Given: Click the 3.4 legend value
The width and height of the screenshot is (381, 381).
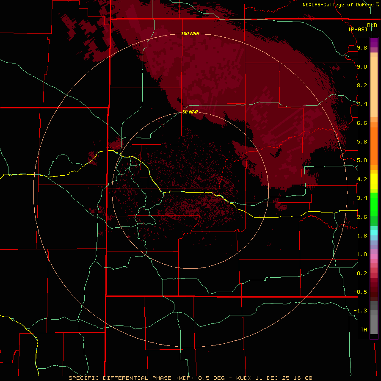Looking at the screenshot, I should pyautogui.click(x=362, y=198).
